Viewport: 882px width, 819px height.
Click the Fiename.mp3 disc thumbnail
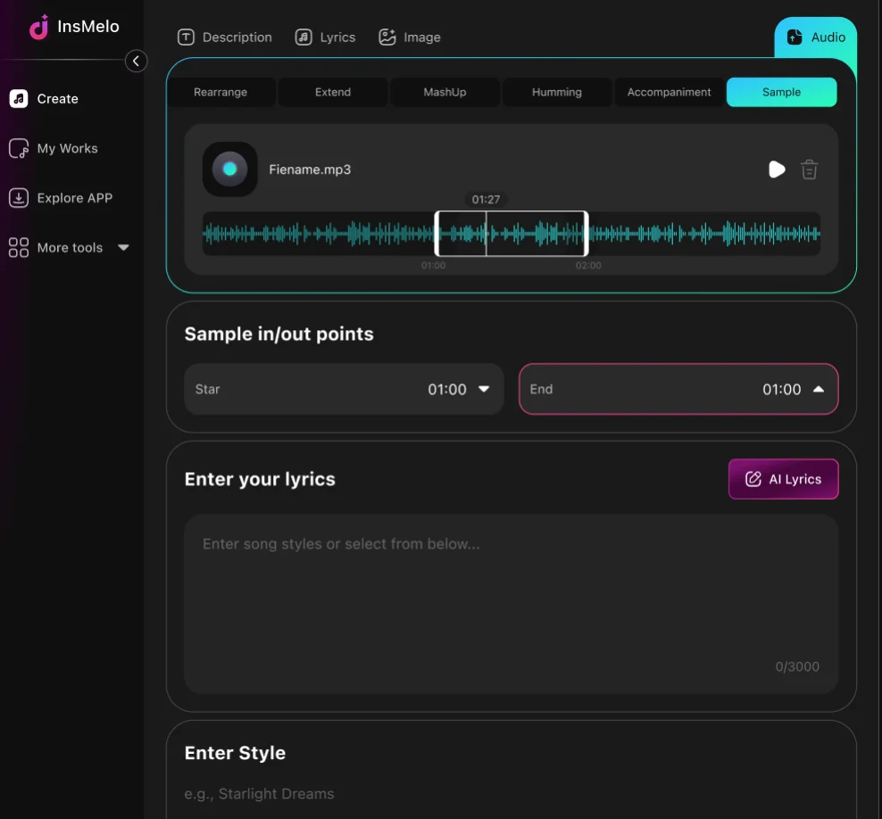230,170
